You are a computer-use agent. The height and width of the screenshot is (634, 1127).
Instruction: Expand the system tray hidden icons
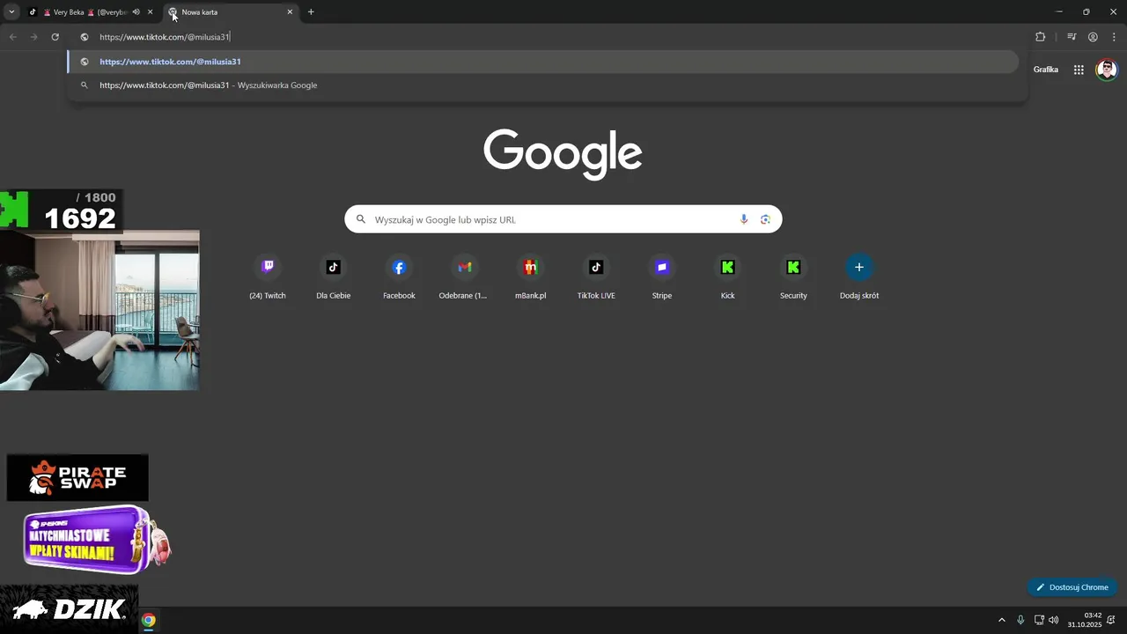(1001, 620)
